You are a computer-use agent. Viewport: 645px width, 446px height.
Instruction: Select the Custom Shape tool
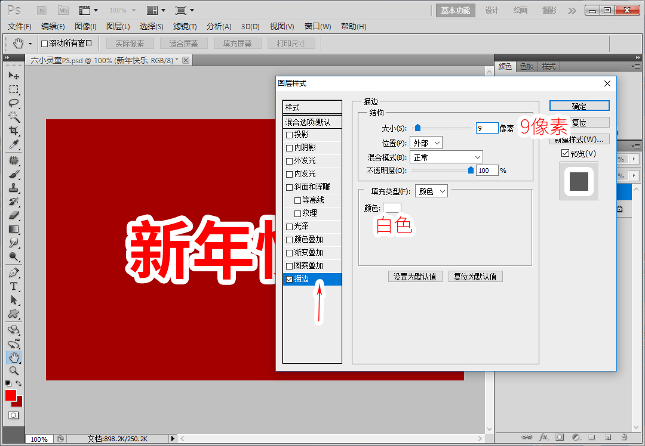pyautogui.click(x=14, y=314)
